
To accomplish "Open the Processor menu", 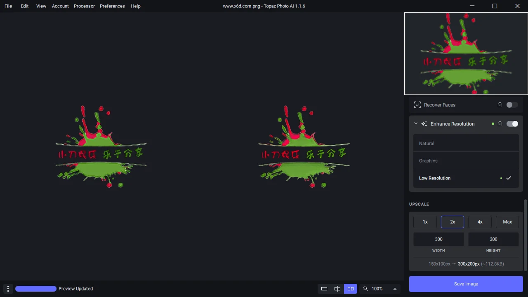I will click(84, 6).
